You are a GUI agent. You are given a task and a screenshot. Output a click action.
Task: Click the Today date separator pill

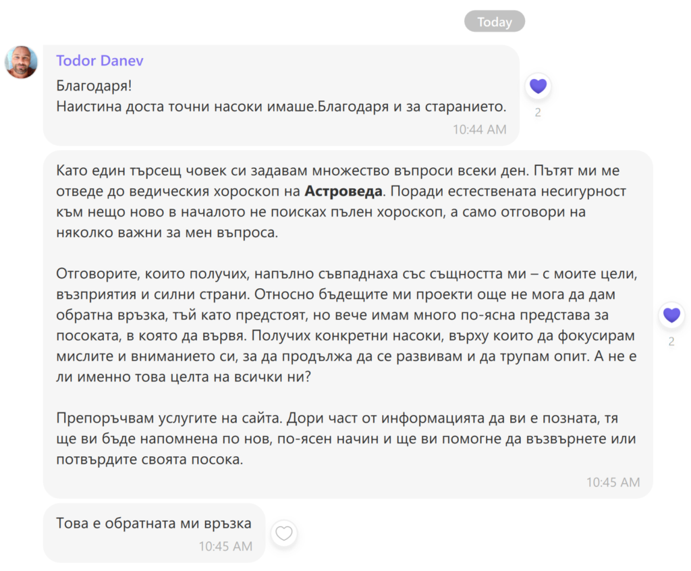point(494,22)
